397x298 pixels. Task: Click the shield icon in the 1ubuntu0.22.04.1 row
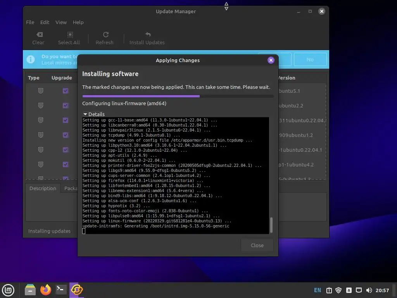[40, 150]
